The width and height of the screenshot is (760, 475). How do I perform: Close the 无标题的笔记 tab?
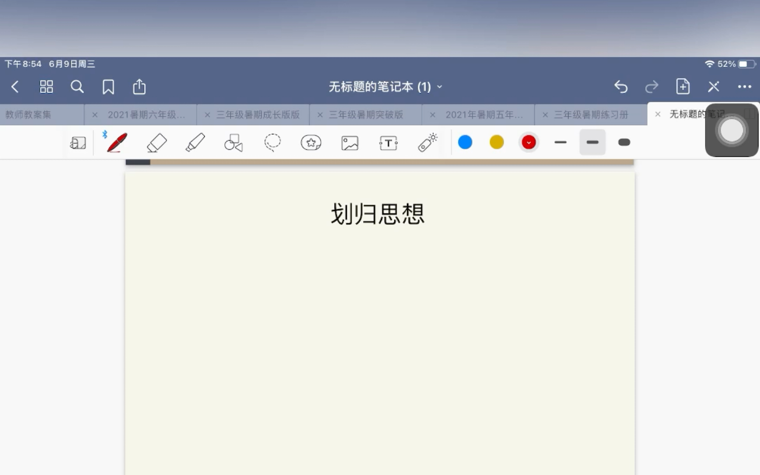(x=658, y=114)
